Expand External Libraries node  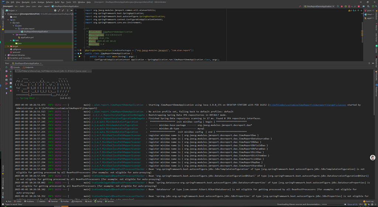6,55
